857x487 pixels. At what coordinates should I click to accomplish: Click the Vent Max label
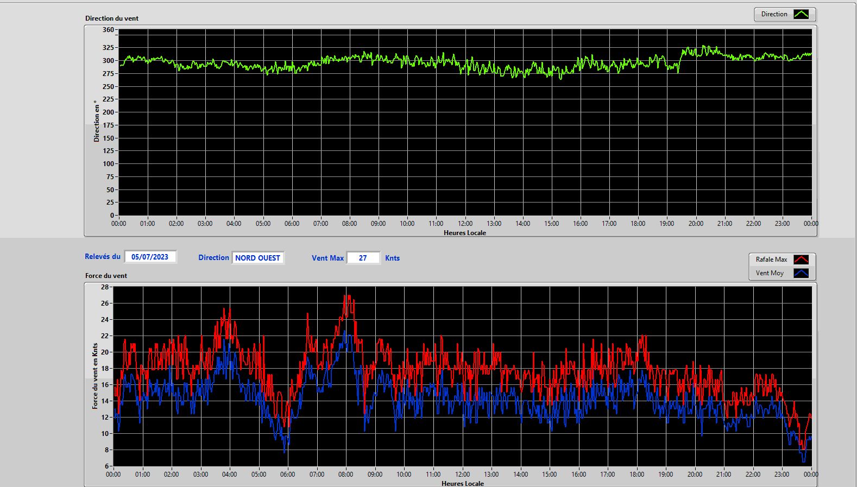(327, 258)
